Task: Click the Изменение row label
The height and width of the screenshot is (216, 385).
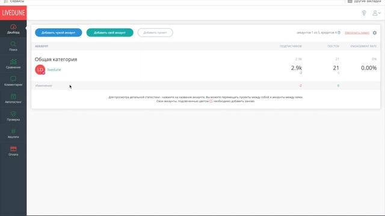Action: point(44,86)
